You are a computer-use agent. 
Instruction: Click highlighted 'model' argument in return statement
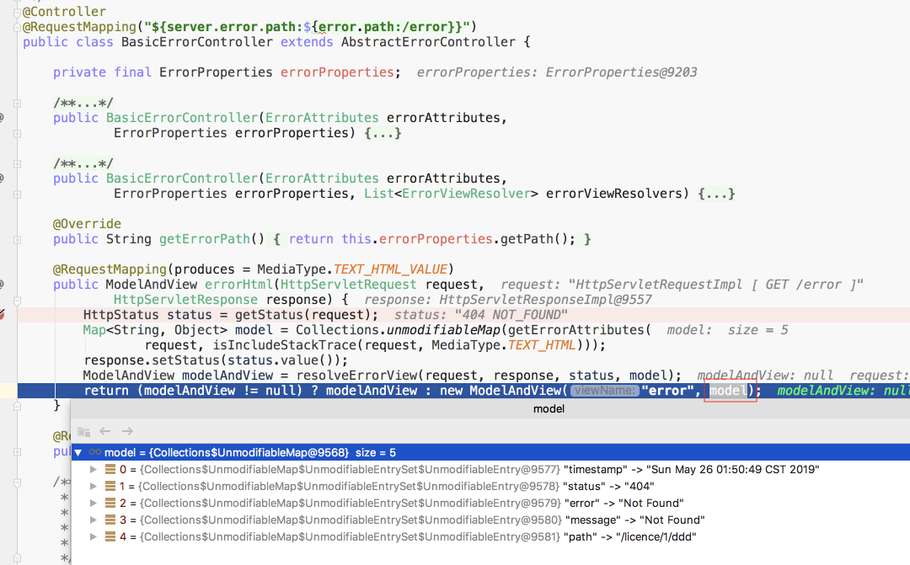(x=728, y=391)
